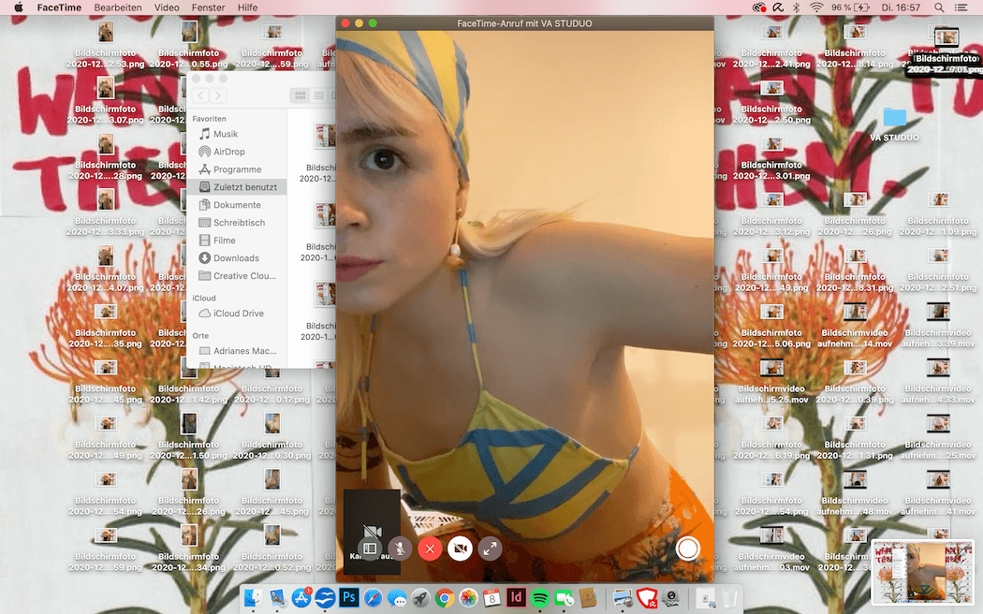Image resolution: width=983 pixels, height=614 pixels.
Task: Launch Spotify from the Dock
Action: pyautogui.click(x=540, y=597)
